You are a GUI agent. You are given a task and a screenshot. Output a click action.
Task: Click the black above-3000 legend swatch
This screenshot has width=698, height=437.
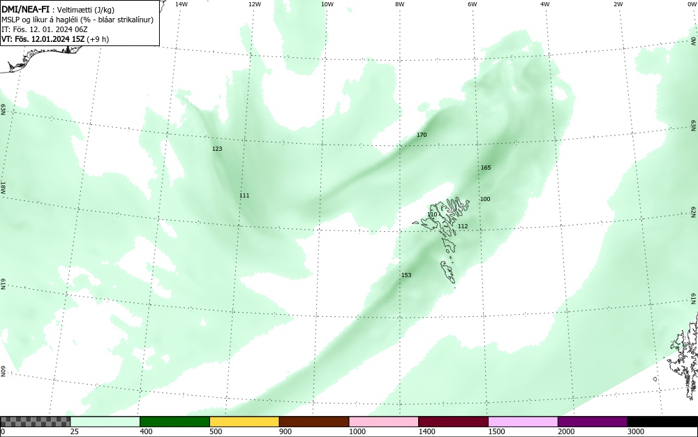tap(662, 422)
